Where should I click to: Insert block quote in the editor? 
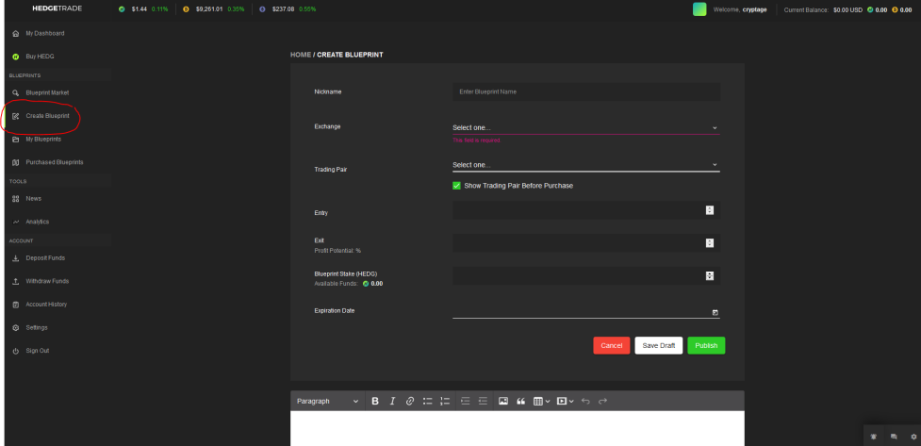click(x=520, y=401)
